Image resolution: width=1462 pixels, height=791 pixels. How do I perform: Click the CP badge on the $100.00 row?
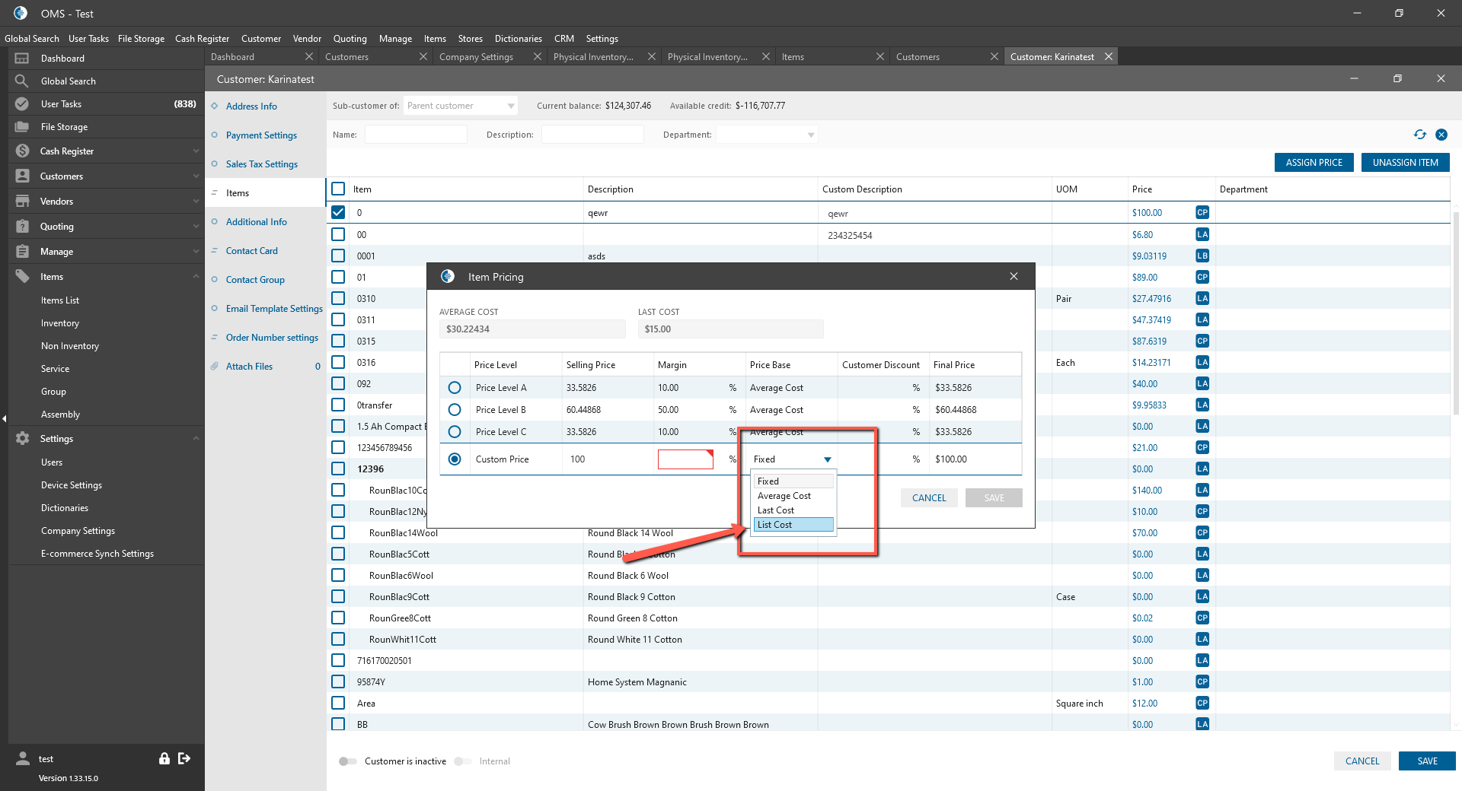(1202, 213)
